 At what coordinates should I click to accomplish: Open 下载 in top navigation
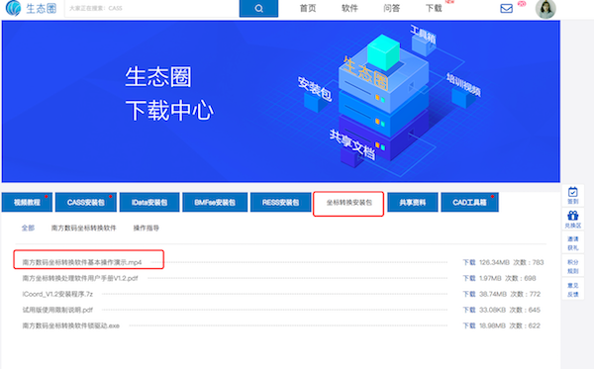[x=434, y=8]
